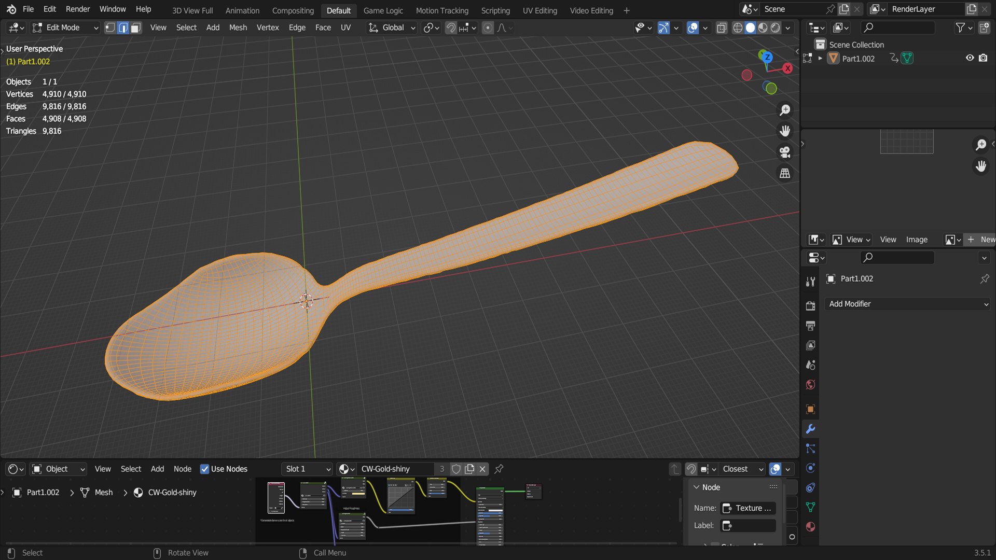Select solid viewport shading mode

pyautogui.click(x=750, y=27)
